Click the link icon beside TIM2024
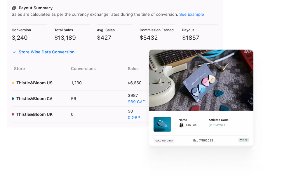Screen dimensions: 308x182 [x=210, y=125]
